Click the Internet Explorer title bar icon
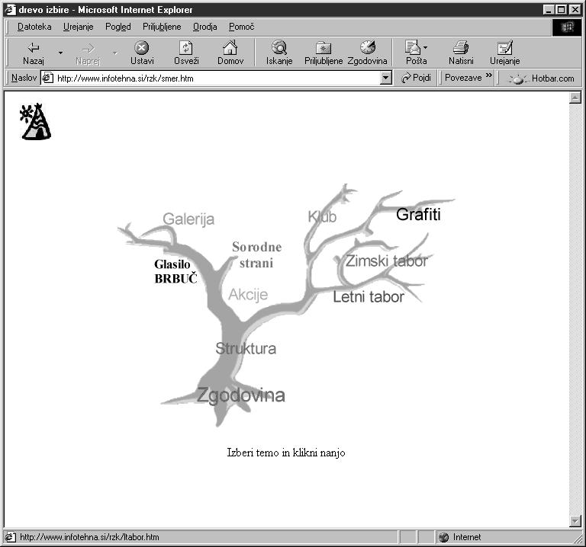This screenshot has height=547, width=586. click(x=10, y=9)
